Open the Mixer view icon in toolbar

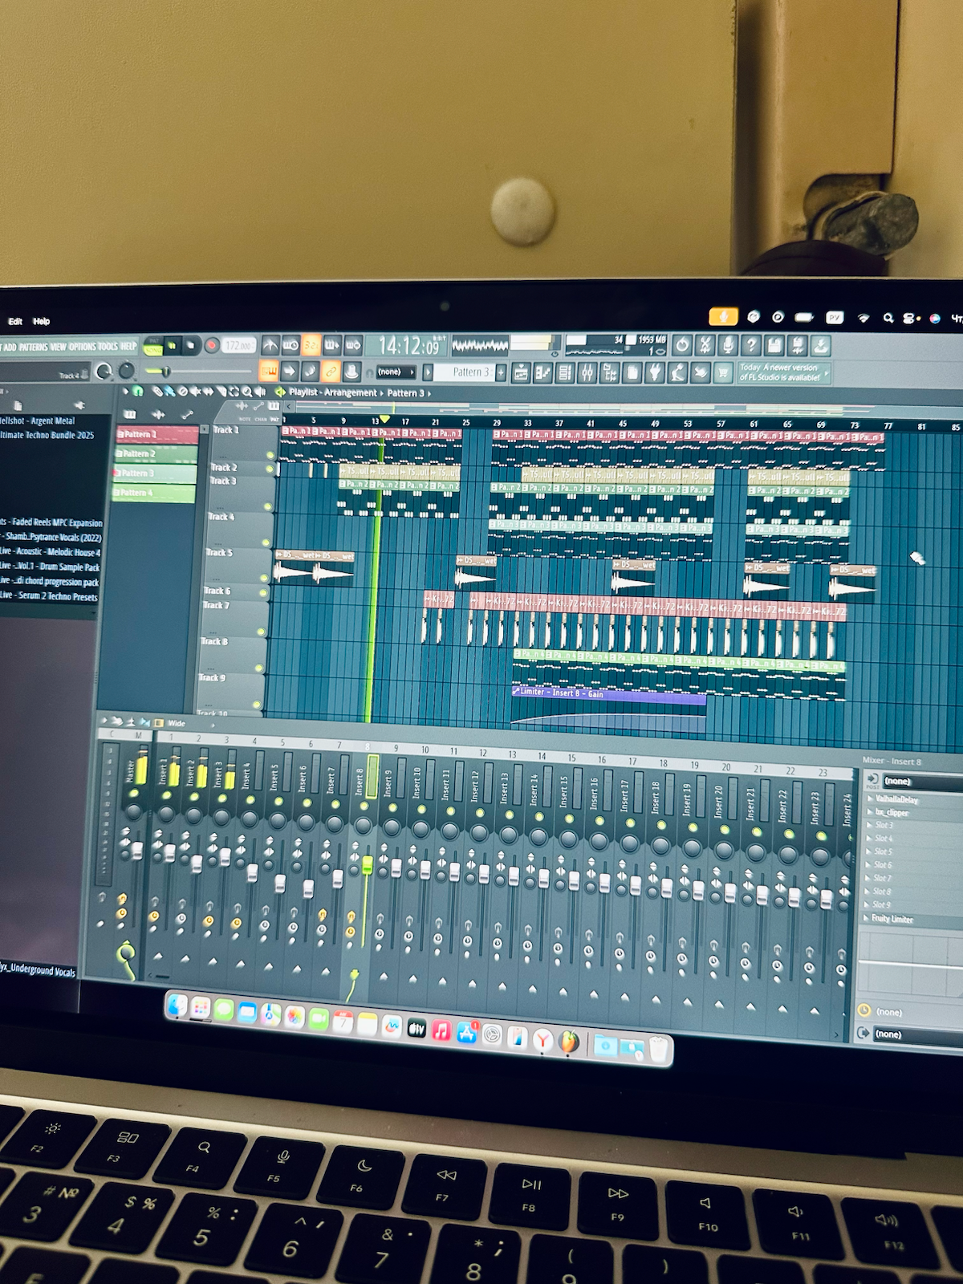pyautogui.click(x=587, y=372)
